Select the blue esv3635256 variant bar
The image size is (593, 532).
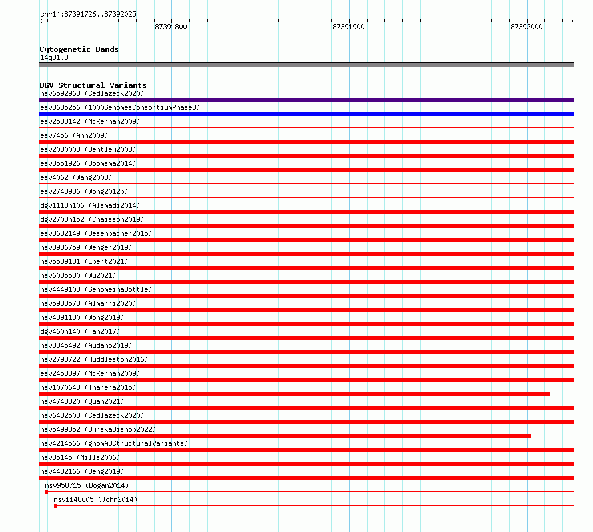[x=306, y=114]
